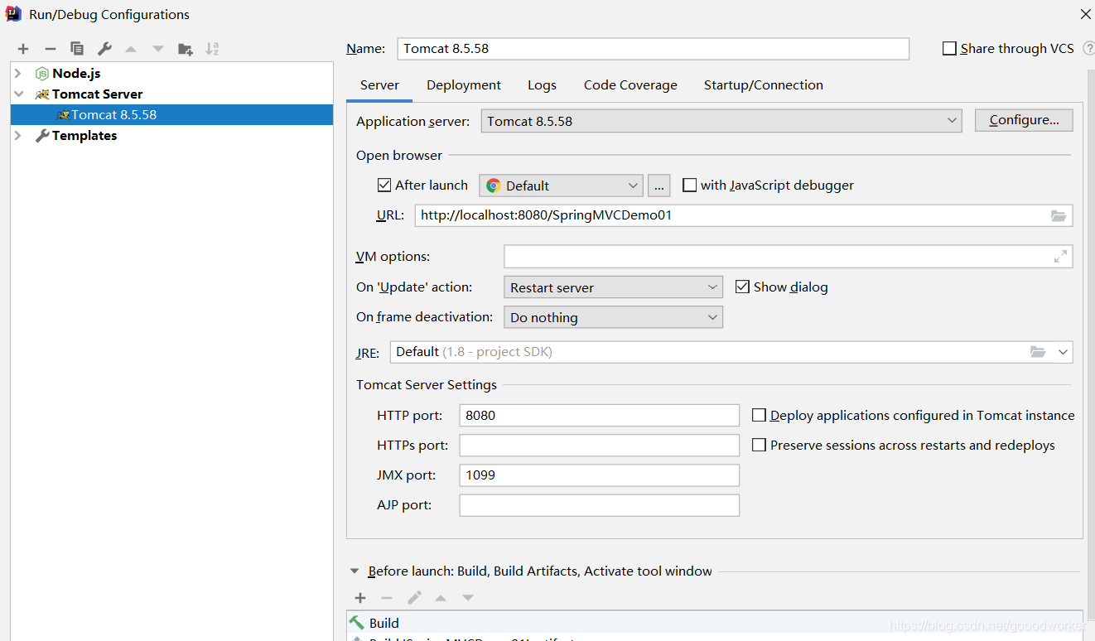Viewport: 1095px width, 641px height.
Task: Switch to Deployment tab
Action: (464, 85)
